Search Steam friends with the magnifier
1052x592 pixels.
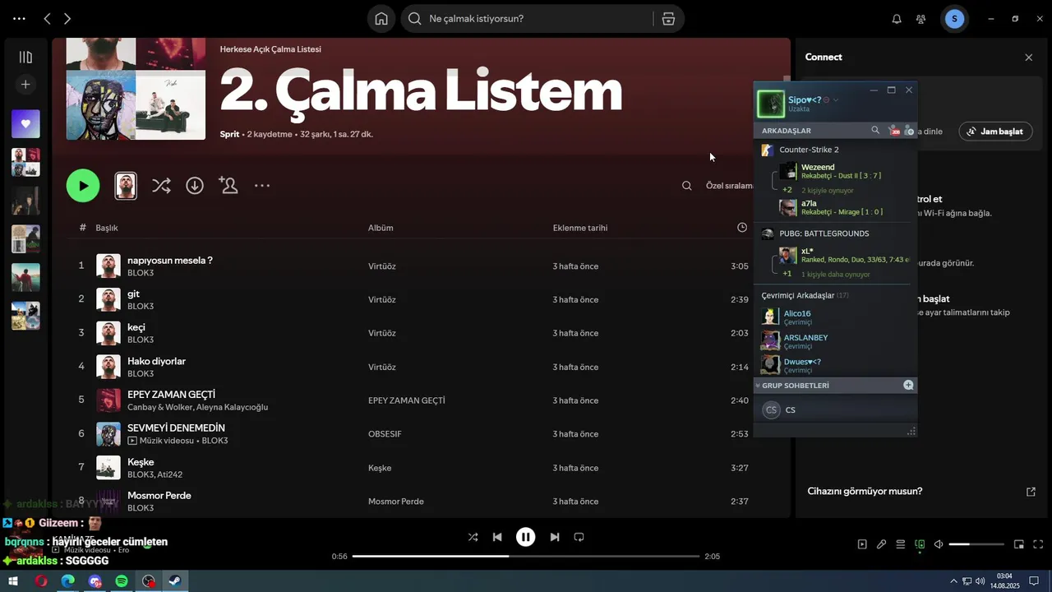tap(875, 130)
